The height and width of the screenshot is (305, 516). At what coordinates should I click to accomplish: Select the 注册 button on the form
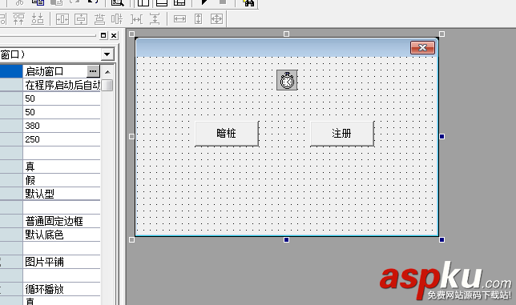[342, 134]
